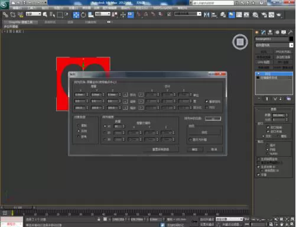Enable the Display as Box option
The image size is (296, 227).
[190, 140]
